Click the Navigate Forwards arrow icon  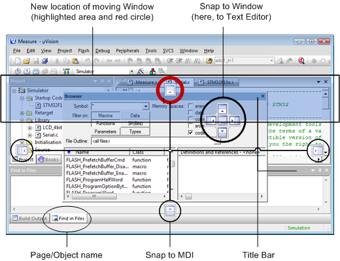coord(118,61)
